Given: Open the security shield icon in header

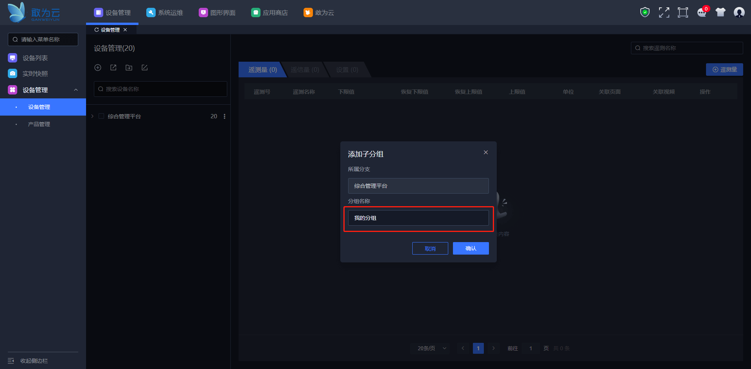Looking at the screenshot, I should tap(645, 12).
